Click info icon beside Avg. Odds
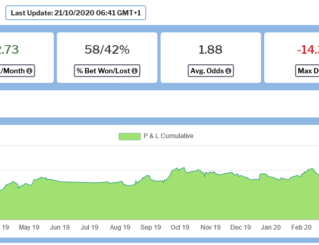This screenshot has height=245, width=319. pos(228,71)
